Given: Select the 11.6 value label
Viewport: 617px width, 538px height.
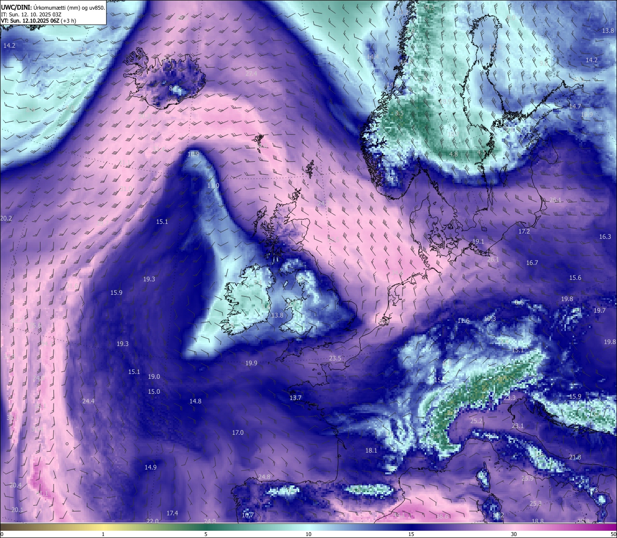Looking at the screenshot, I should (463, 321).
